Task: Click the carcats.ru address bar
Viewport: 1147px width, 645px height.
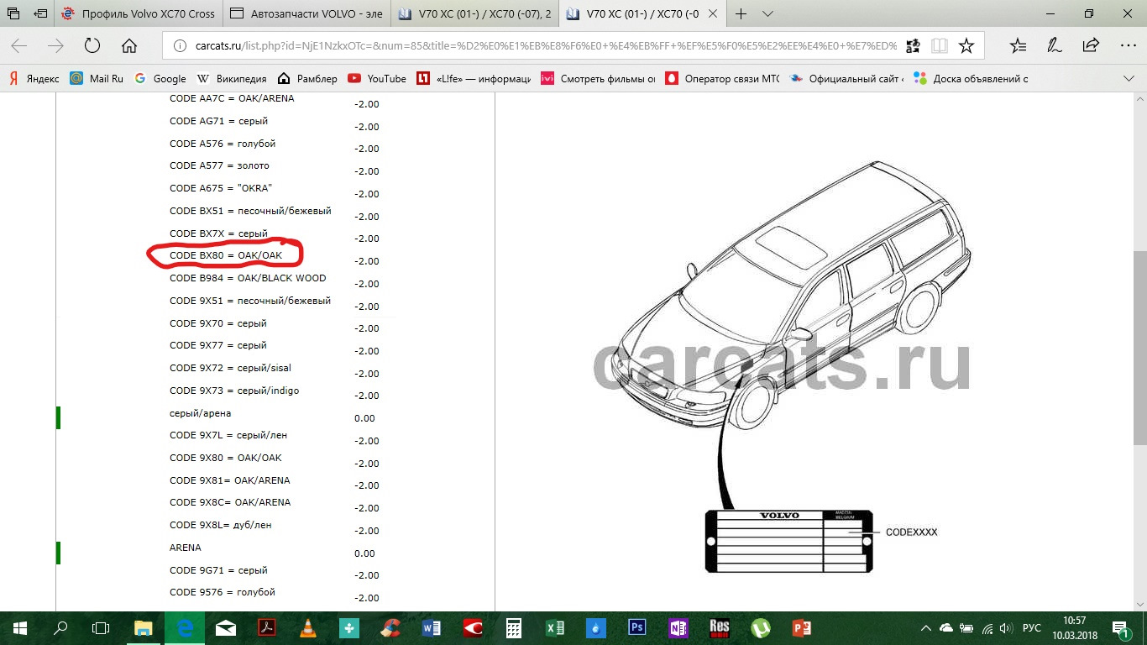Action: coord(546,46)
